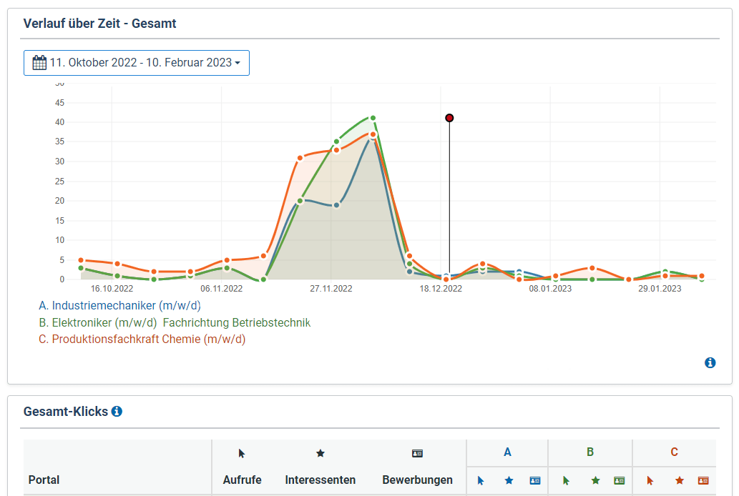Click the star icon above Interessenten
This screenshot has height=496, width=739.
pos(320,453)
